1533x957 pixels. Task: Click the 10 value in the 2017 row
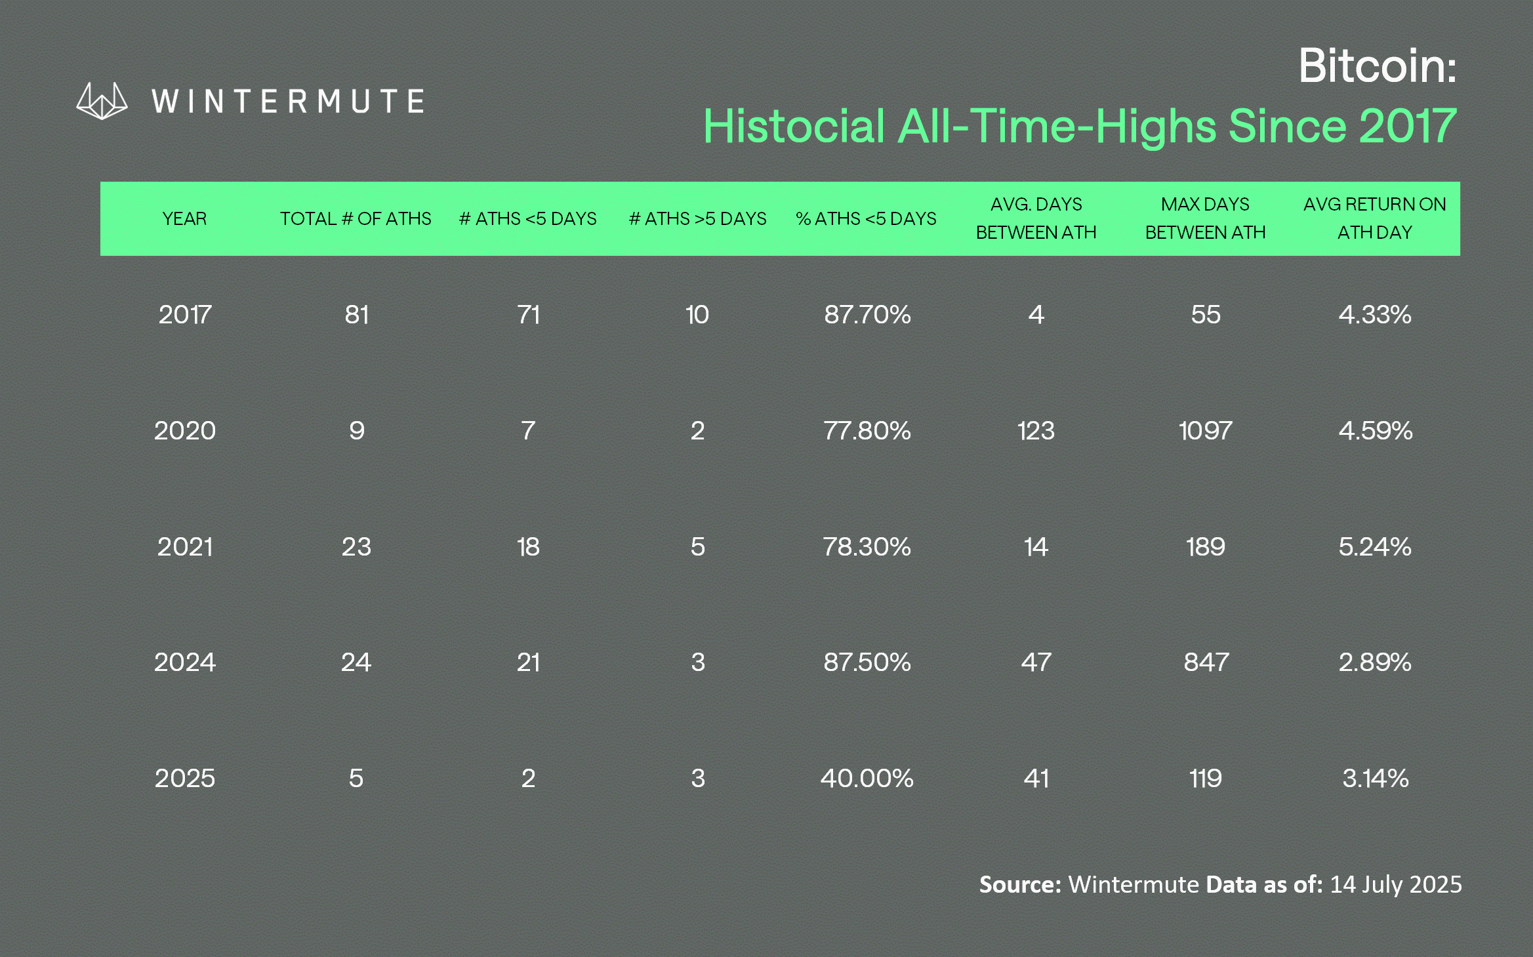[697, 315]
